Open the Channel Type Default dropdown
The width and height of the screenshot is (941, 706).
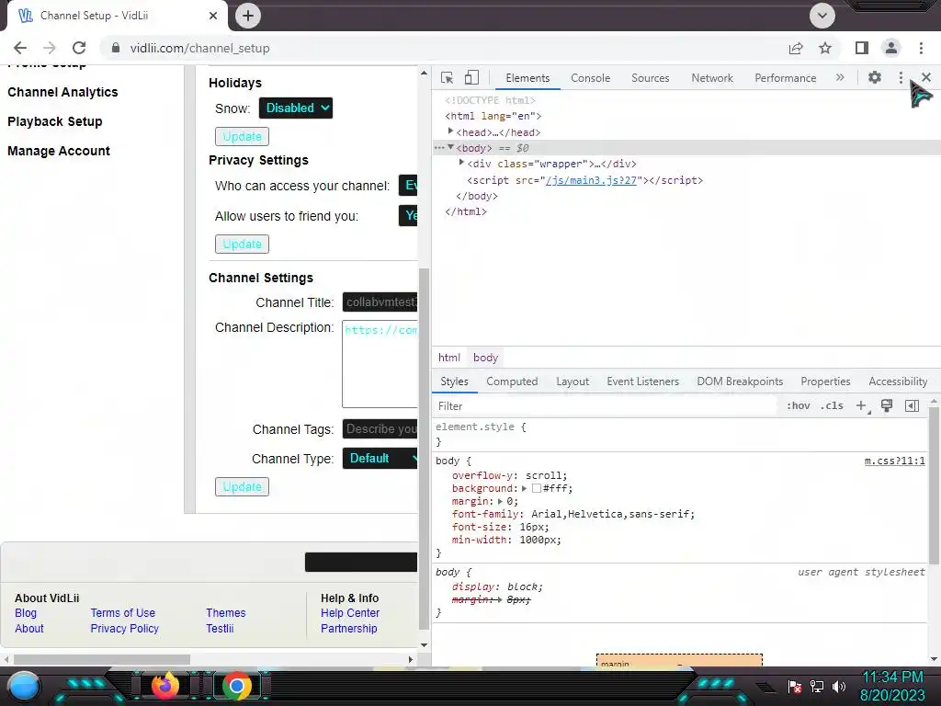tap(380, 458)
